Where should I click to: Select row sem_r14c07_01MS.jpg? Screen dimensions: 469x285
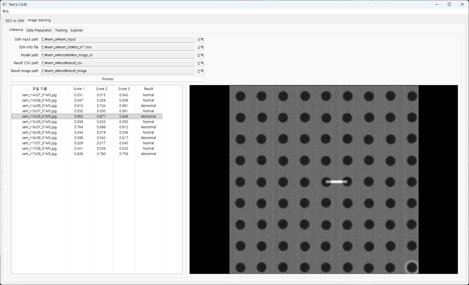[87, 95]
